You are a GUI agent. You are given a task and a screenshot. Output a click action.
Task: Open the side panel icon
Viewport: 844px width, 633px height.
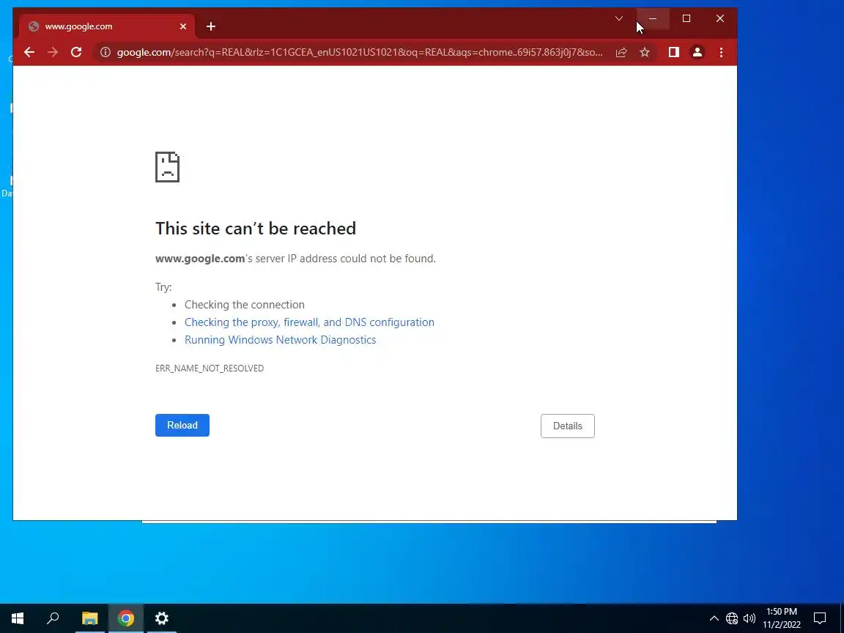coord(674,52)
